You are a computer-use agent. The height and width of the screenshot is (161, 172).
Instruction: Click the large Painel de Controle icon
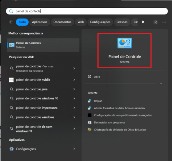(125, 43)
